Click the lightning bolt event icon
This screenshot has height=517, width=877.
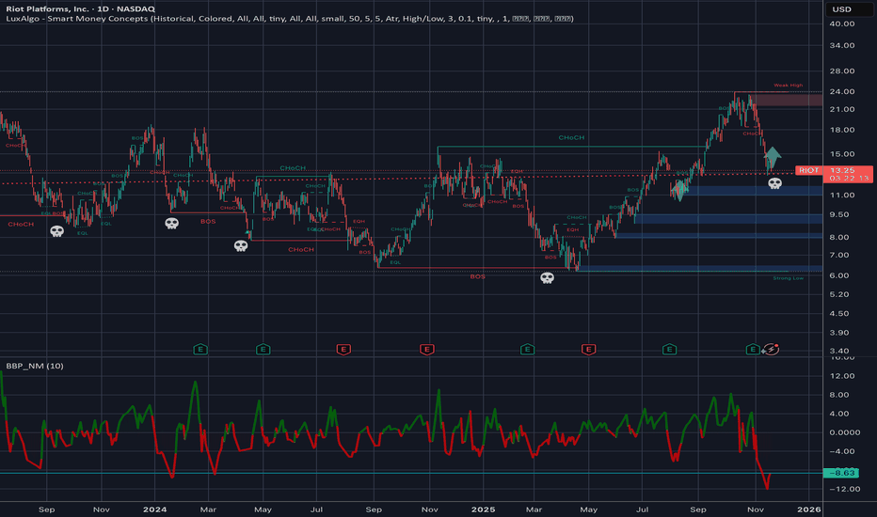pos(772,349)
